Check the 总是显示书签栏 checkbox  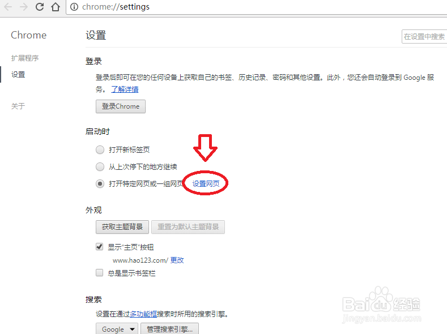99,273
